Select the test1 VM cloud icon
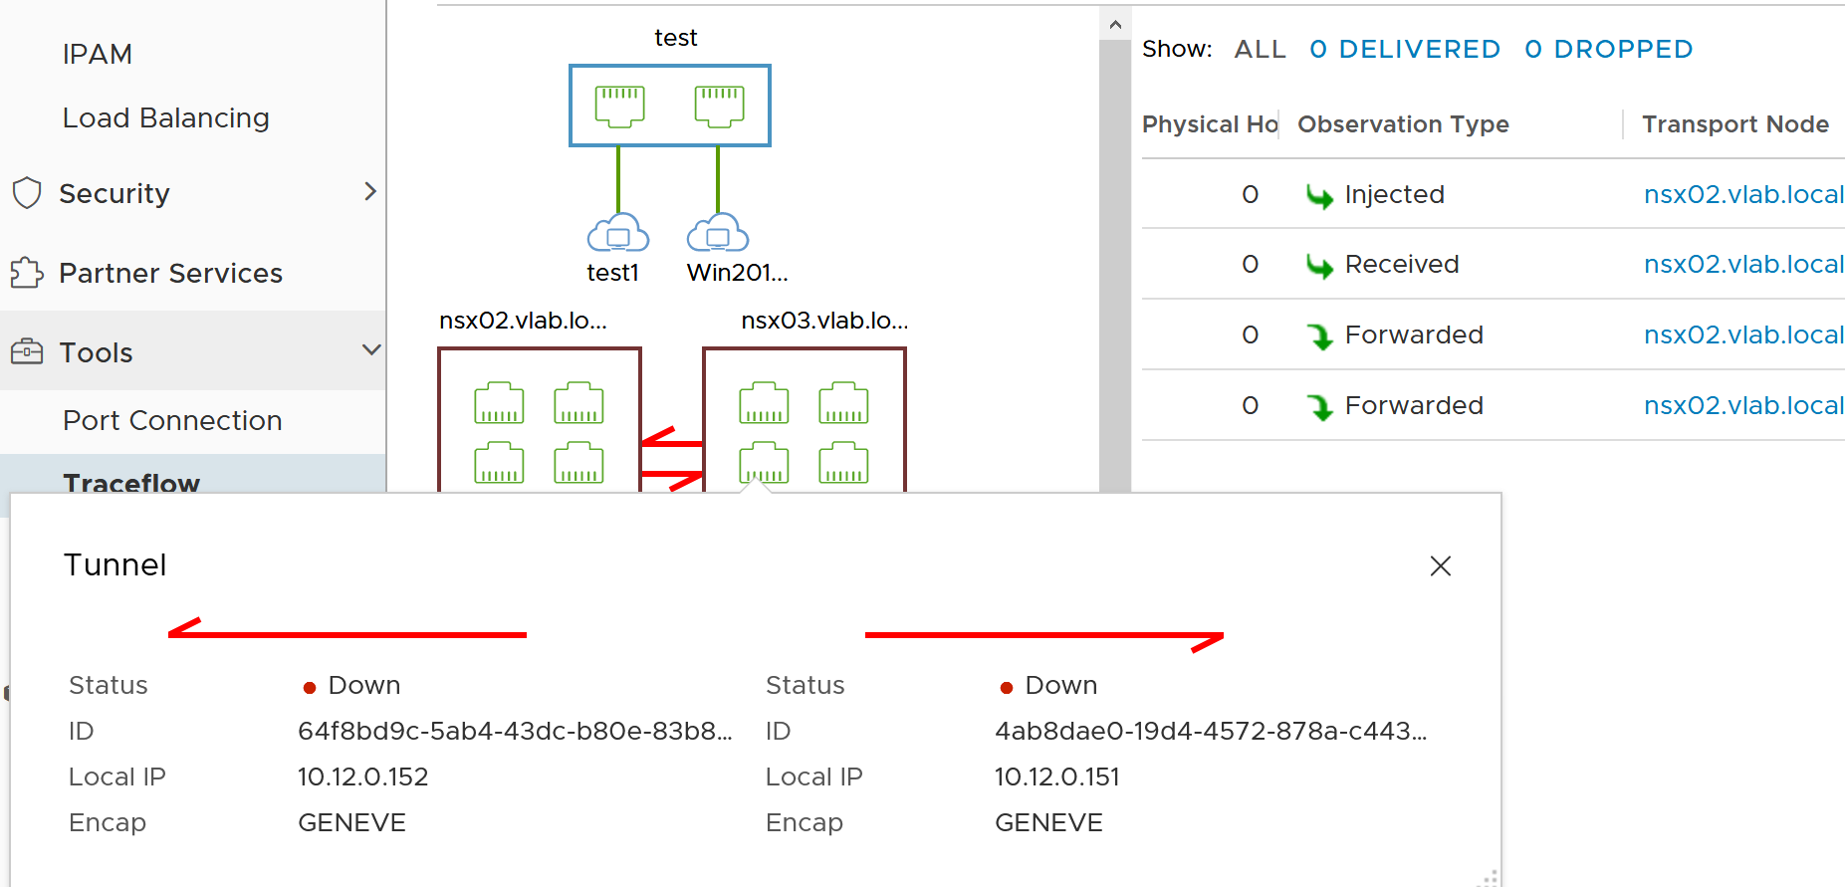1845x887 pixels. pos(618,232)
